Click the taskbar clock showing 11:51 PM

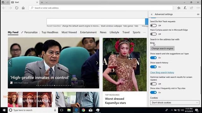[189, 110]
